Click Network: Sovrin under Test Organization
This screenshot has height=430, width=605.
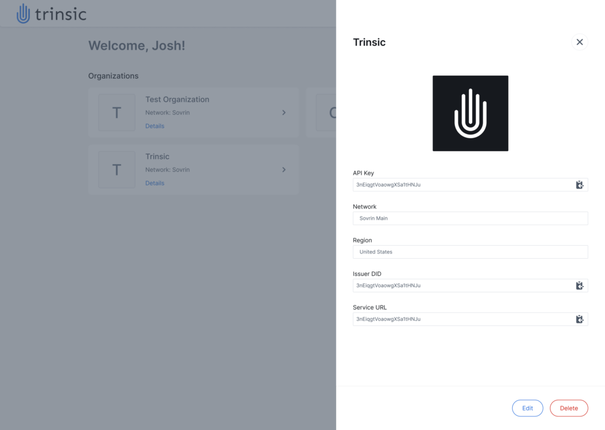pyautogui.click(x=167, y=113)
